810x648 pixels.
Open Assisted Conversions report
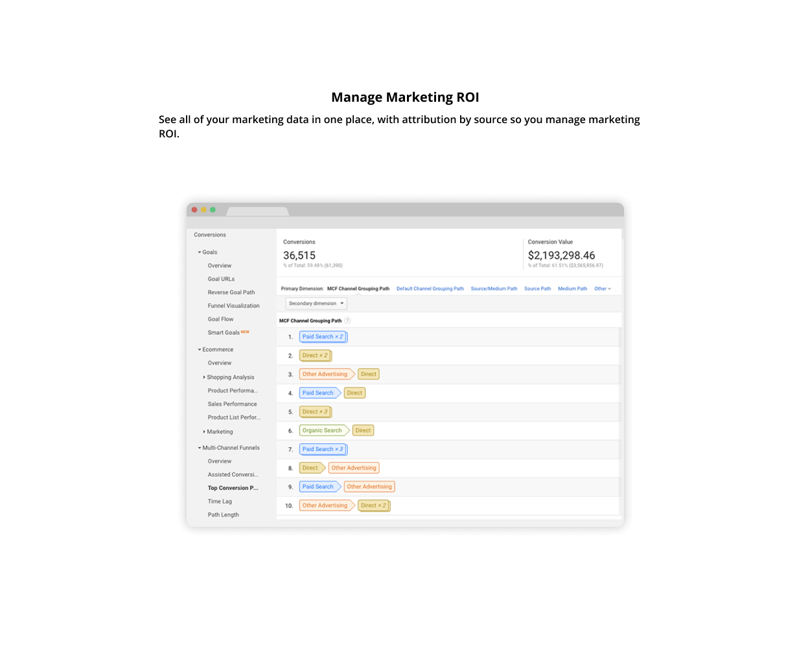pyautogui.click(x=233, y=475)
